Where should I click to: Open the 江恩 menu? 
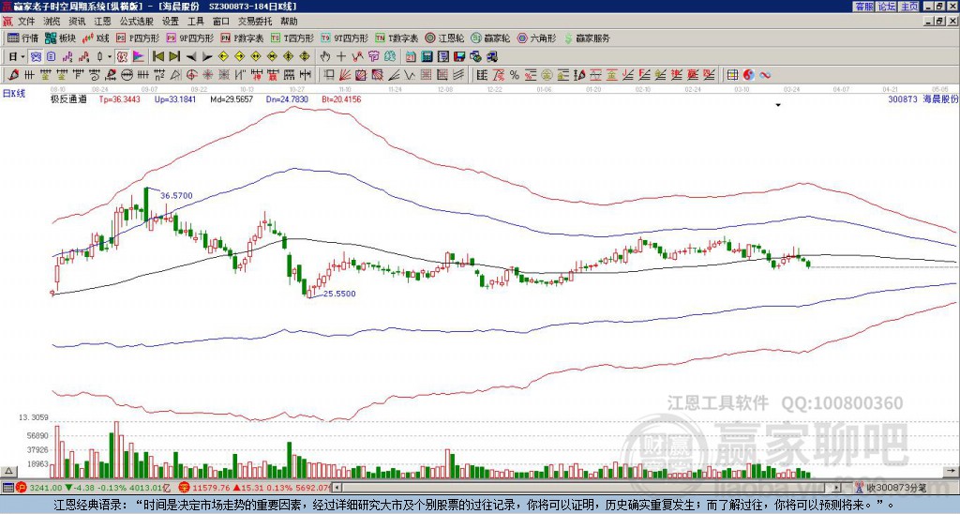(x=103, y=22)
